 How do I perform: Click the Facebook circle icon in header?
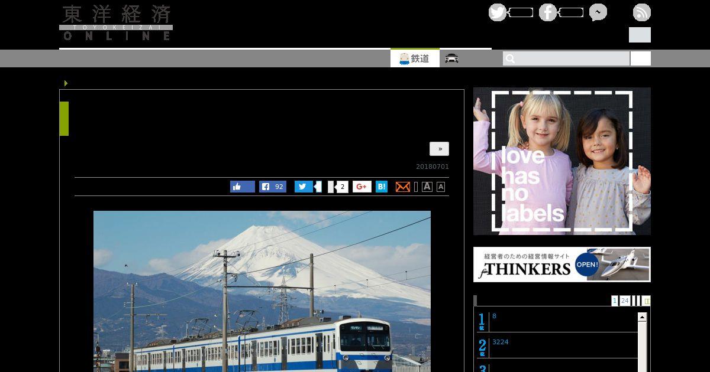coord(548,12)
